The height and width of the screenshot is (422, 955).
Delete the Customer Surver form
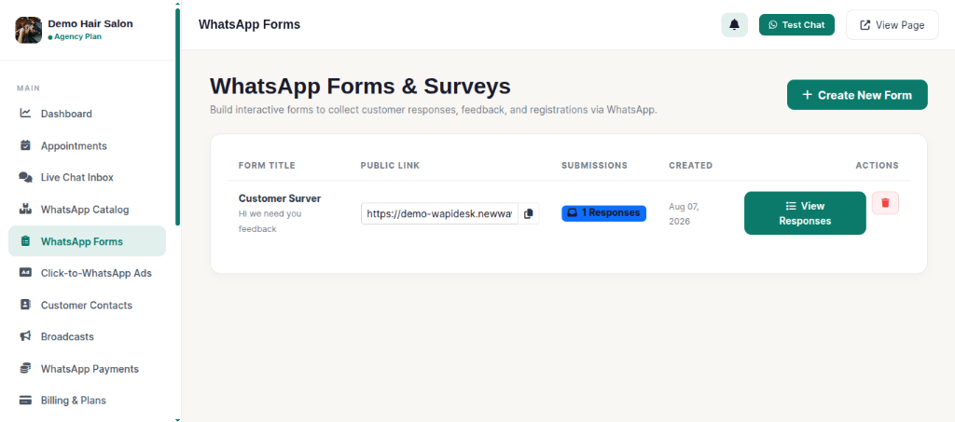click(885, 203)
